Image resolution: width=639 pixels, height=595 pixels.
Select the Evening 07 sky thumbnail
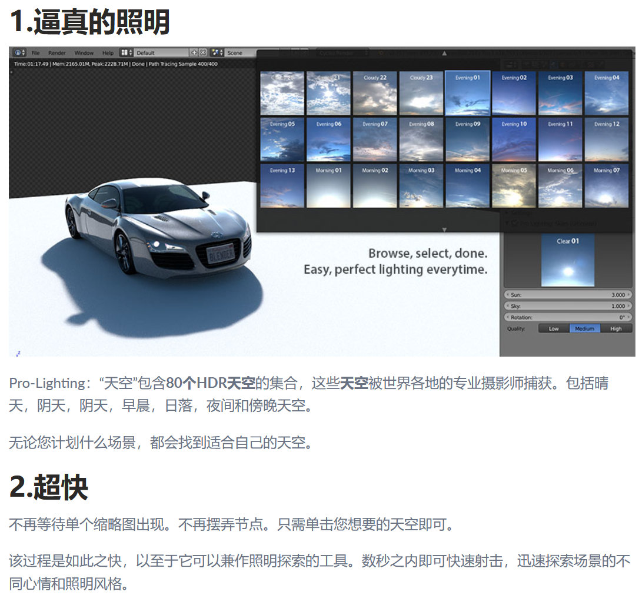pyautogui.click(x=375, y=139)
